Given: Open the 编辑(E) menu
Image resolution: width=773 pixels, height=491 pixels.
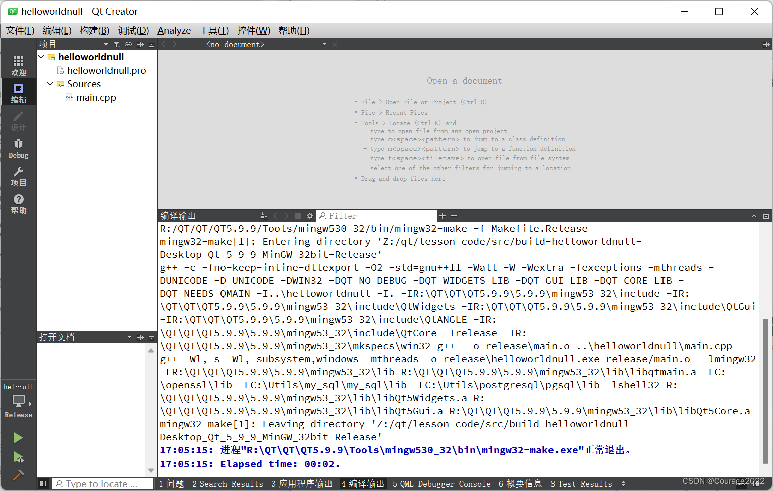Looking at the screenshot, I should [57, 30].
